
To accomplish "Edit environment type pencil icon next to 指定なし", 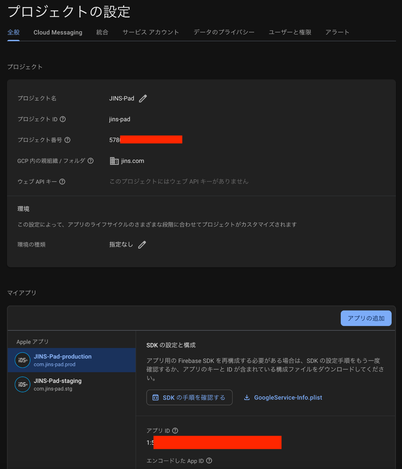I will [x=142, y=245].
